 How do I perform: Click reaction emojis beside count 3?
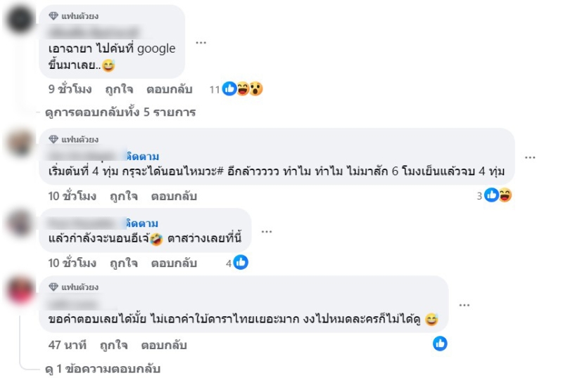pos(498,195)
